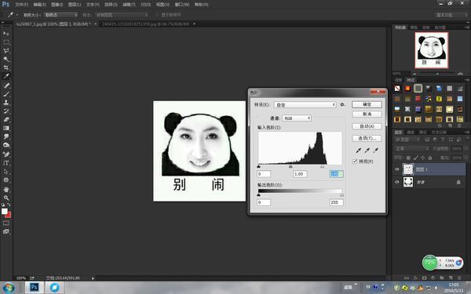Cancel Levels with the 取消 button
Screen dimensions: 471x294
[367, 114]
